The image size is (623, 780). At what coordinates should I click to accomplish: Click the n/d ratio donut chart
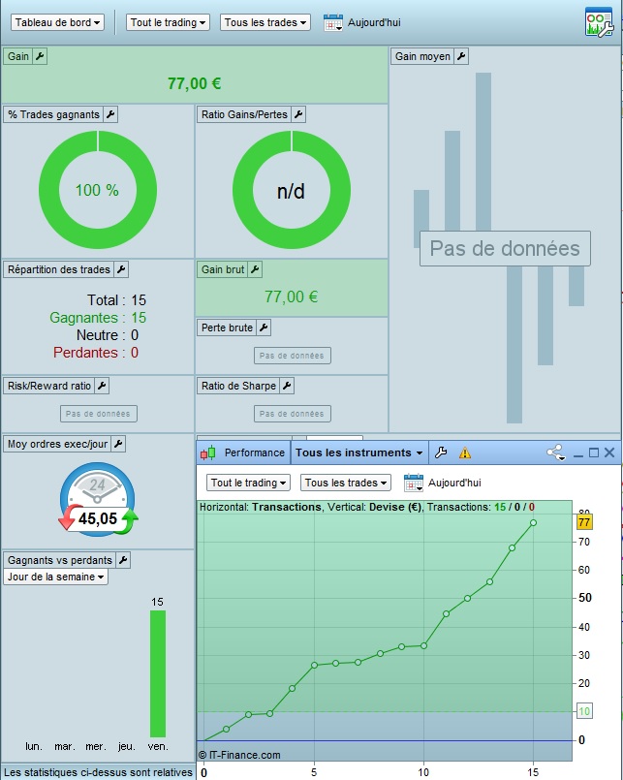pos(292,190)
